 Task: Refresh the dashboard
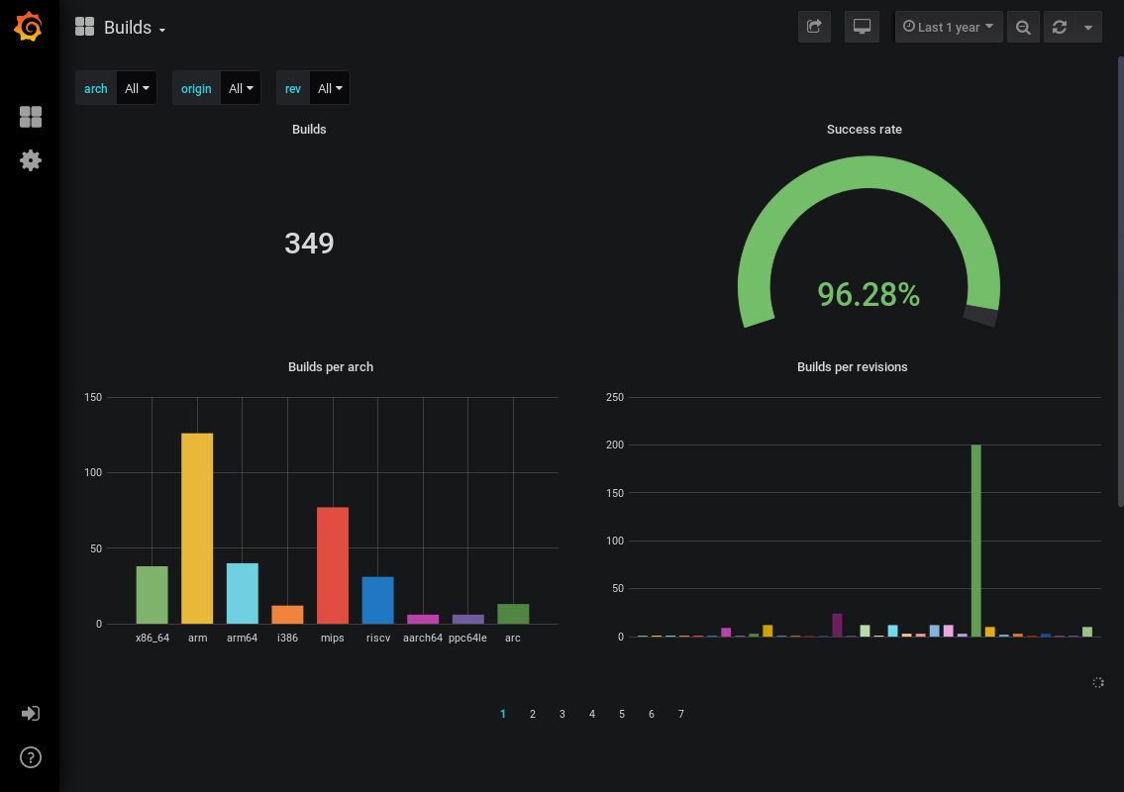[x=1060, y=28]
